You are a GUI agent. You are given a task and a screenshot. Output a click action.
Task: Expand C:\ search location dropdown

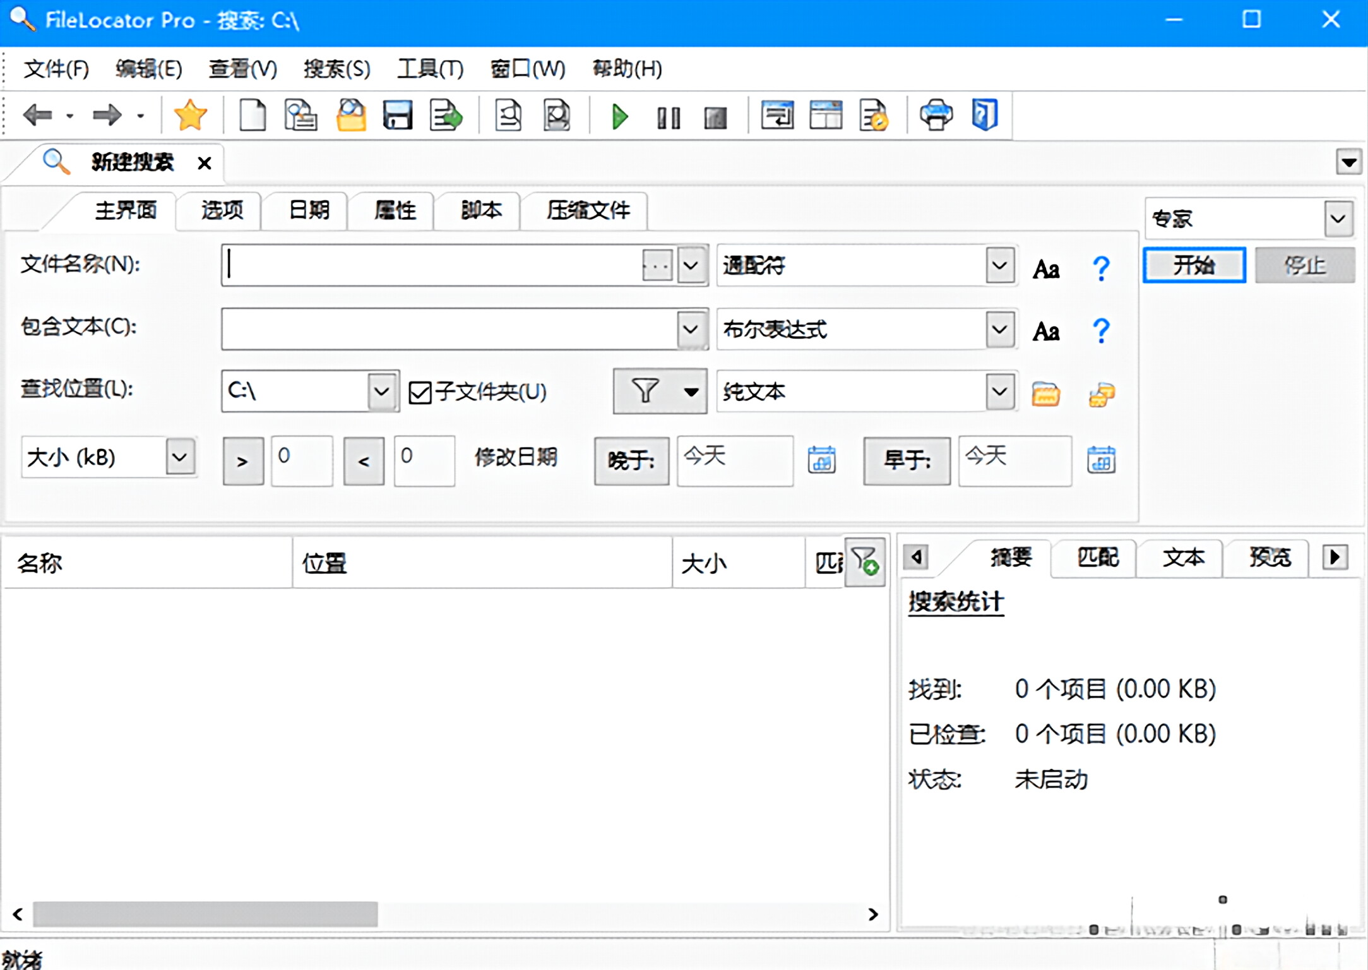381,392
